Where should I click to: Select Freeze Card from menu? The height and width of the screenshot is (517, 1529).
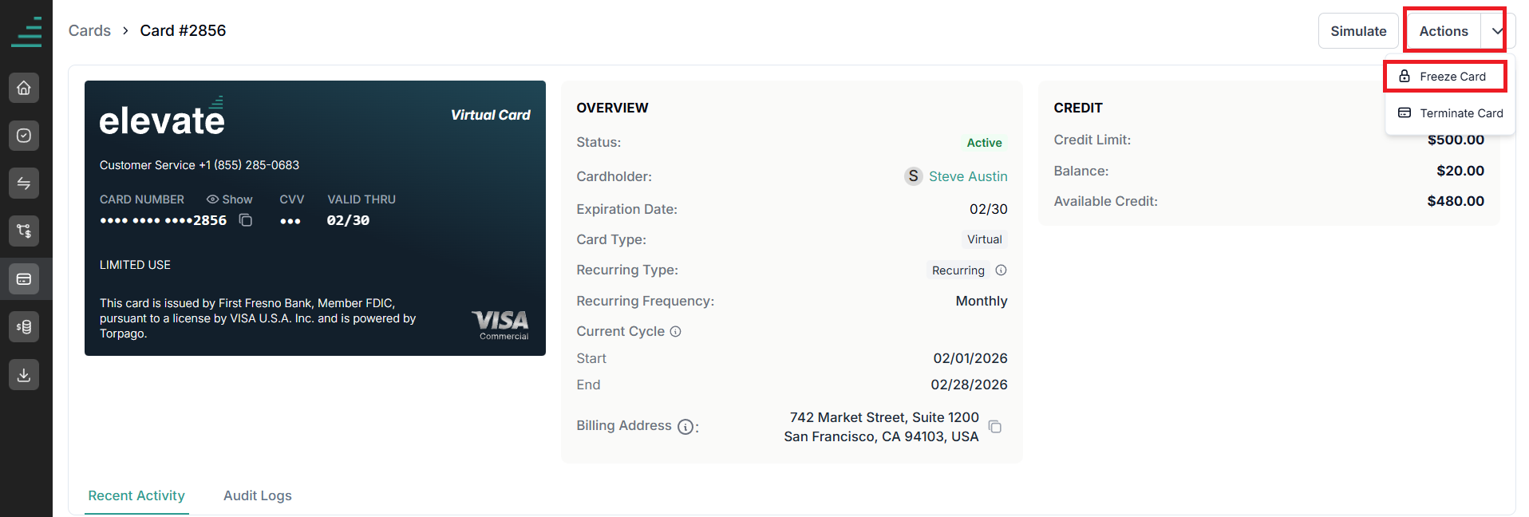pos(1445,77)
